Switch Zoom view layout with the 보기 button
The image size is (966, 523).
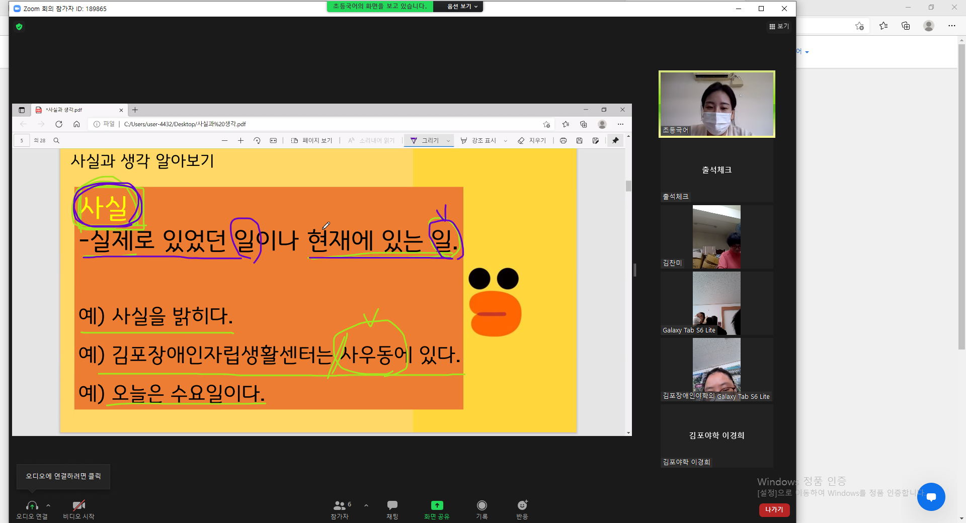[779, 26]
